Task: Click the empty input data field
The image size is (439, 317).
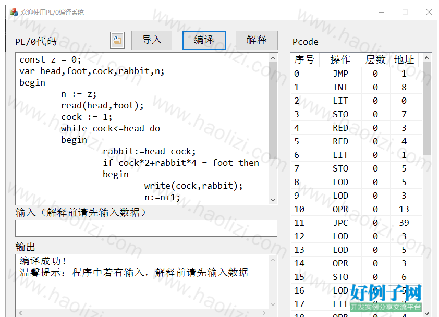Action: click(146, 228)
